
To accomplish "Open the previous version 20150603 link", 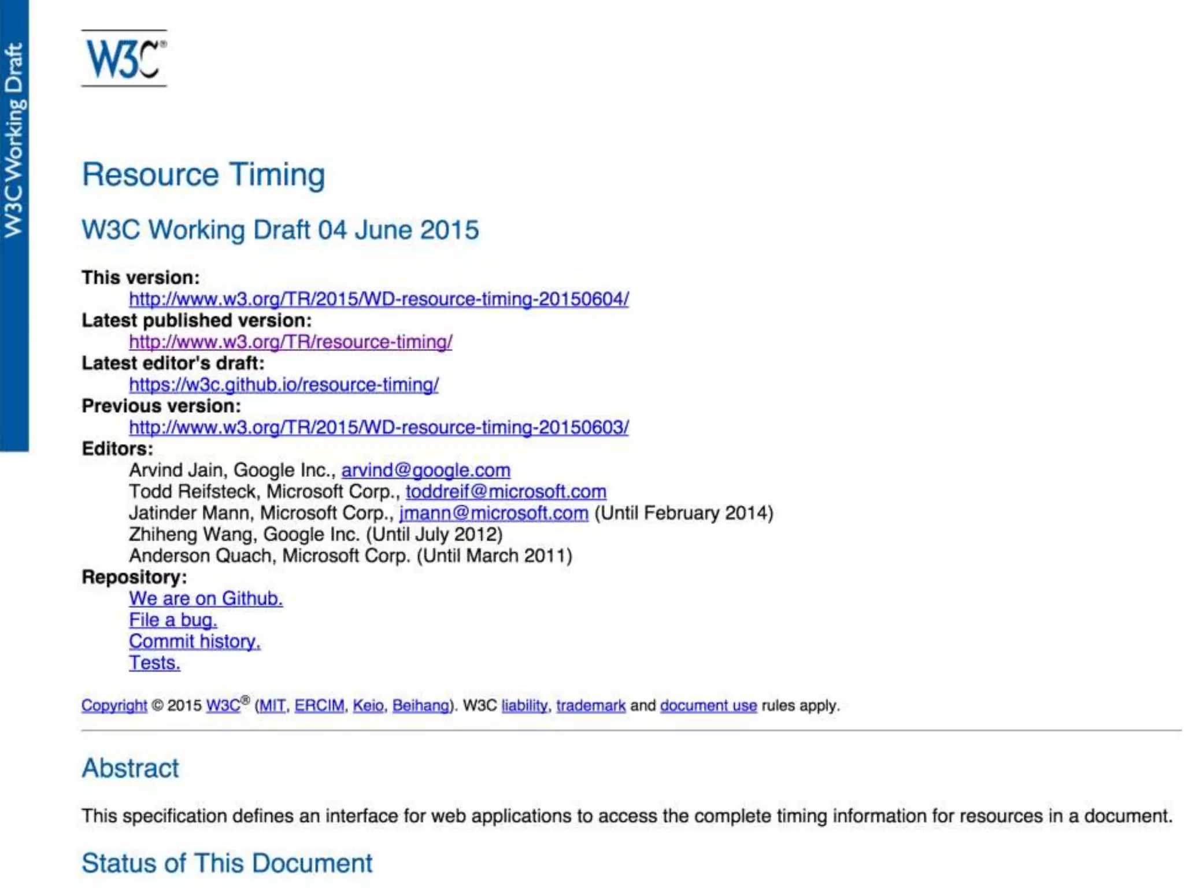I will tap(379, 427).
